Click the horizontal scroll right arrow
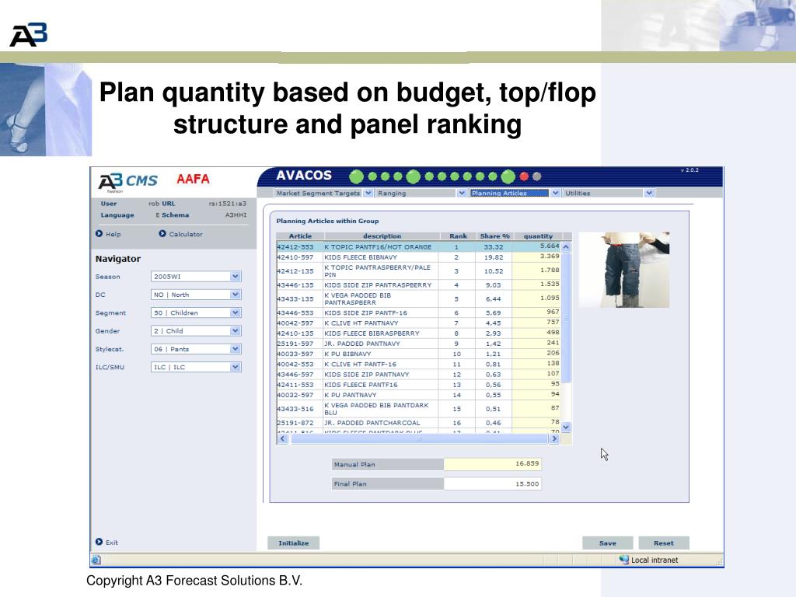The height and width of the screenshot is (597, 796). [x=554, y=438]
